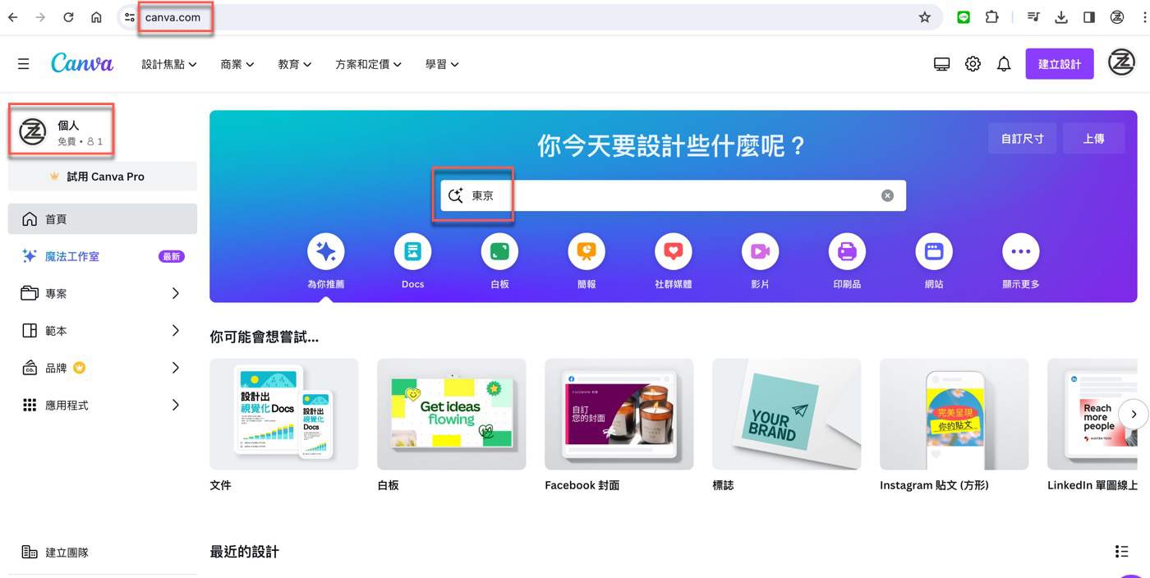Click the 建立設計 button
Viewport: 1150px width, 578px height.
1060,64
